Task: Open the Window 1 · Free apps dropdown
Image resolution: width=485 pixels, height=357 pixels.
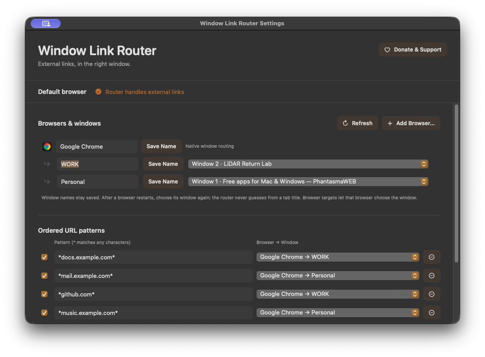Action: tap(308, 182)
